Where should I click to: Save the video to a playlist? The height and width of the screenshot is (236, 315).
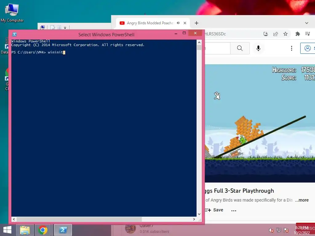(214, 210)
